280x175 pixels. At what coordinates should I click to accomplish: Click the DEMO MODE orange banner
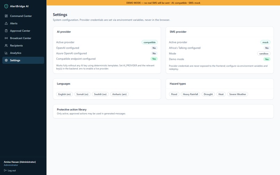coord(163,3)
